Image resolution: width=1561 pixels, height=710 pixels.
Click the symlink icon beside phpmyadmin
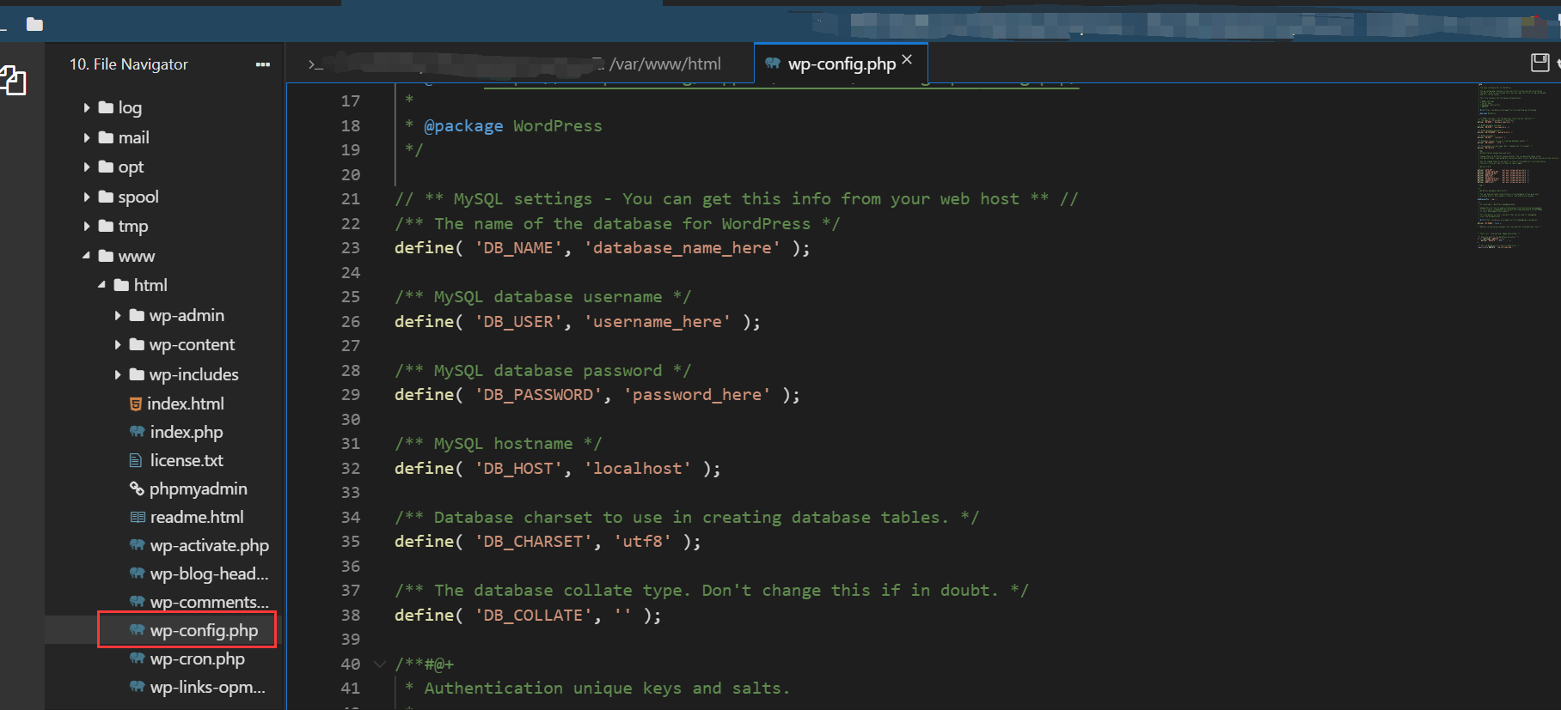pos(137,489)
